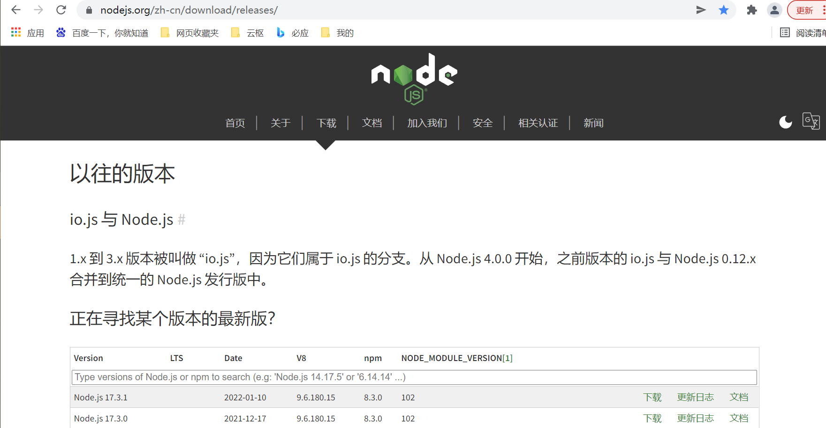
Task: Click 下载 link for Node.js 17.3.1
Action: point(652,397)
